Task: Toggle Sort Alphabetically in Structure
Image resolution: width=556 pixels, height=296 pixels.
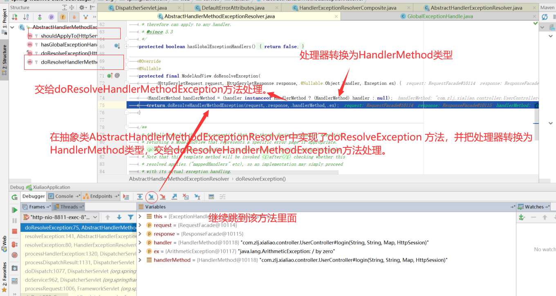Action: click(x=26, y=17)
